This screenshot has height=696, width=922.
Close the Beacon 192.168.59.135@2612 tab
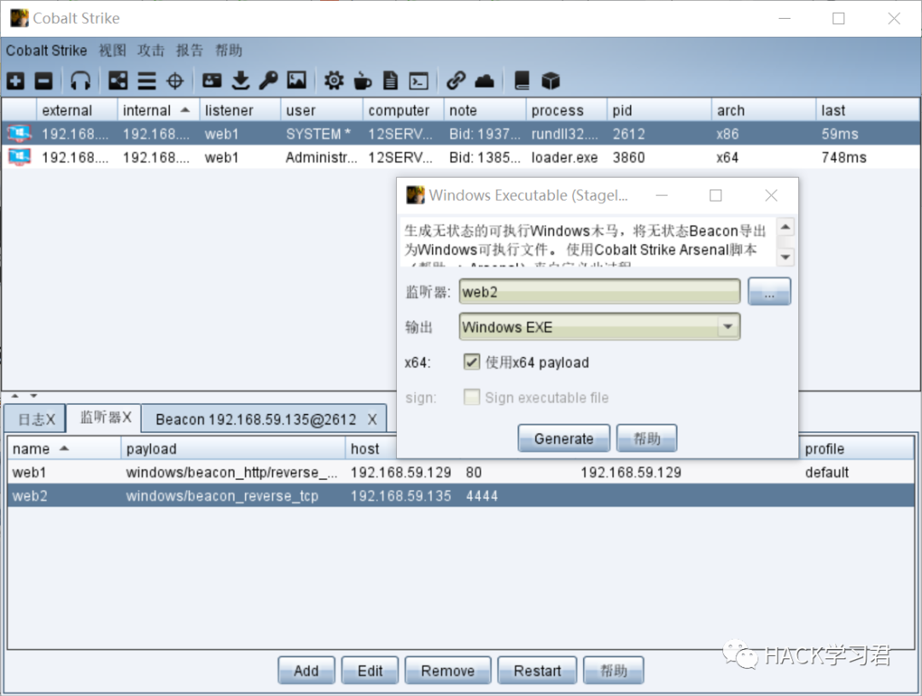coord(372,419)
